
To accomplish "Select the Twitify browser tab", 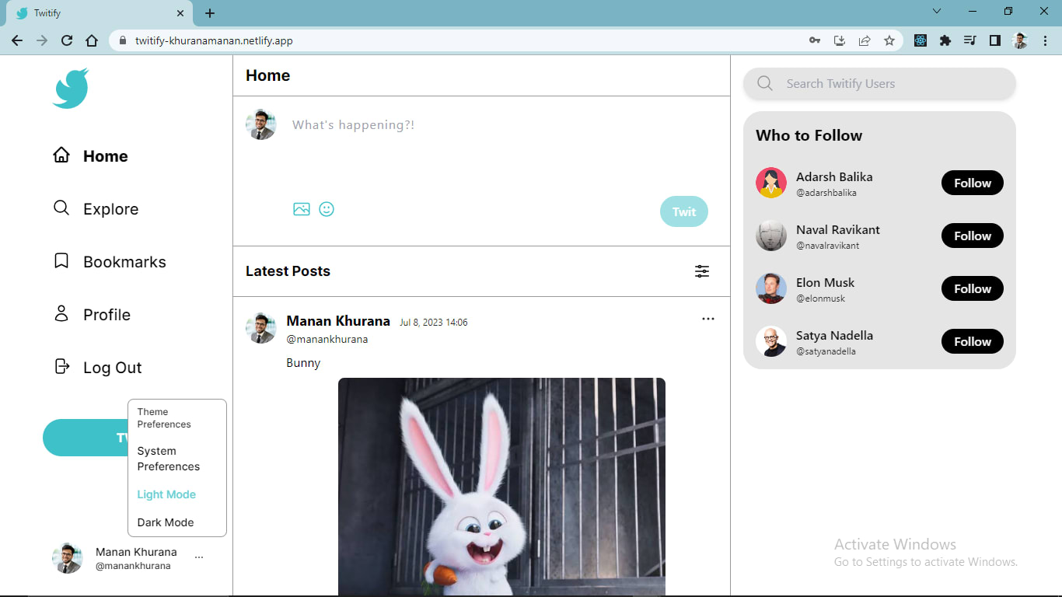I will click(98, 13).
